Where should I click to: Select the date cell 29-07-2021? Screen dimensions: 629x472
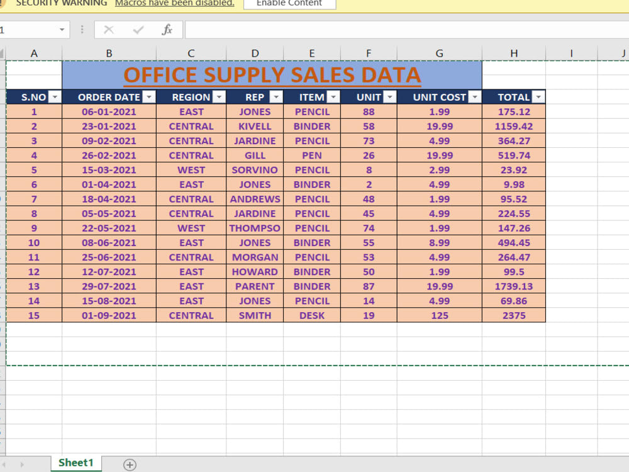coord(109,286)
